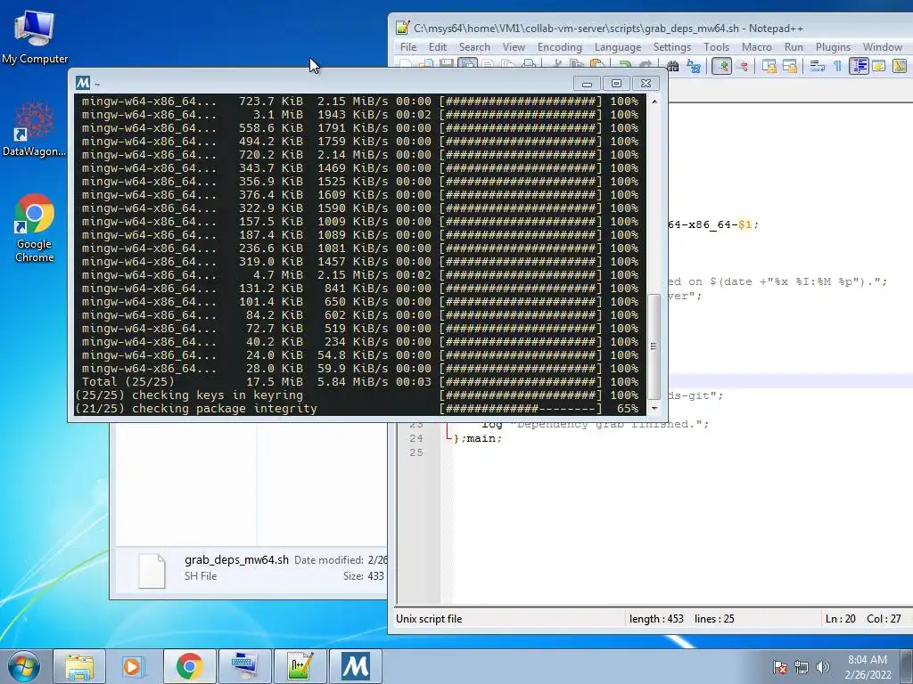
Task: Open the Run menu in Notepad++
Action: 794,47
